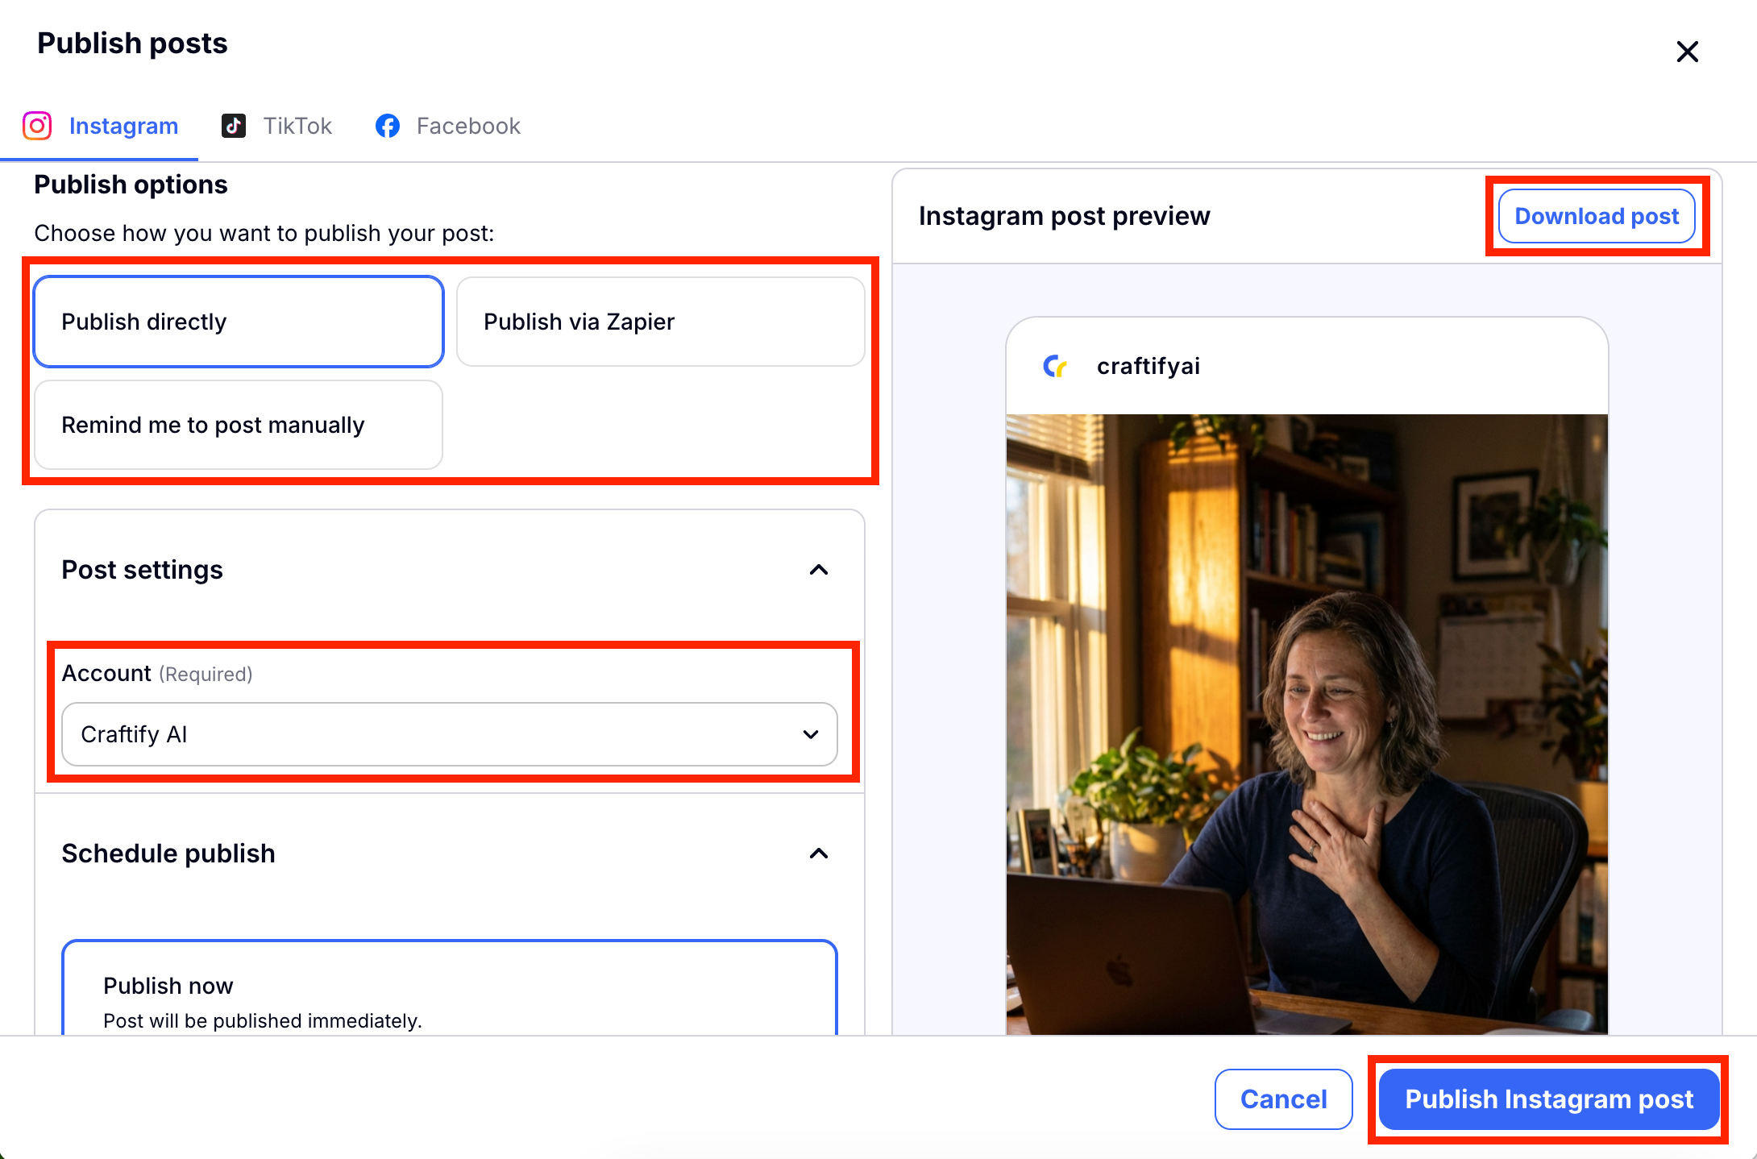
Task: Switch to the Facebook tab
Action: (x=467, y=126)
